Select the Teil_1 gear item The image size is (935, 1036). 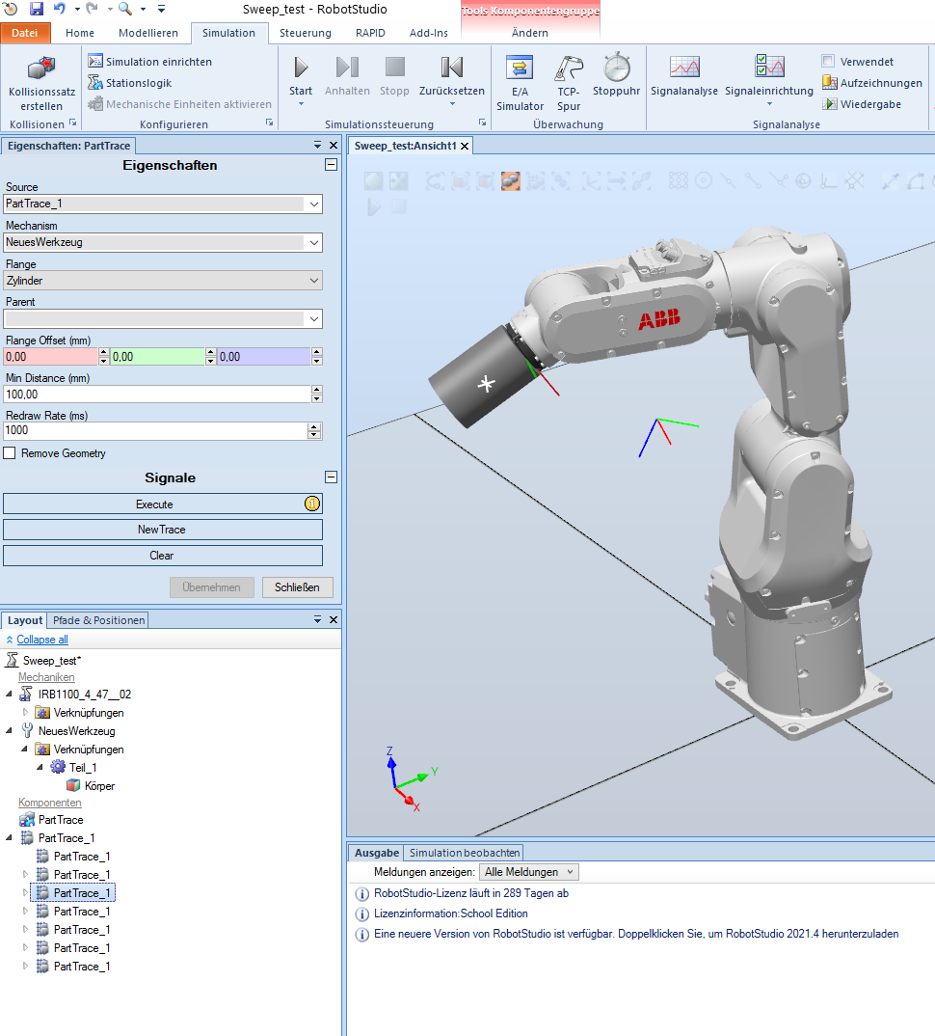coord(83,767)
